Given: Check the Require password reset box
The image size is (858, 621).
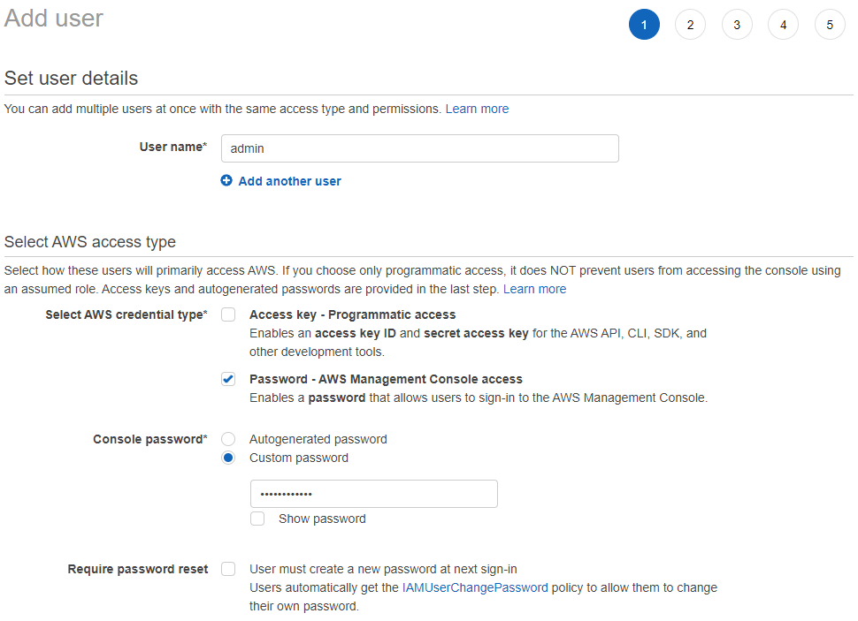Looking at the screenshot, I should pyautogui.click(x=228, y=569).
